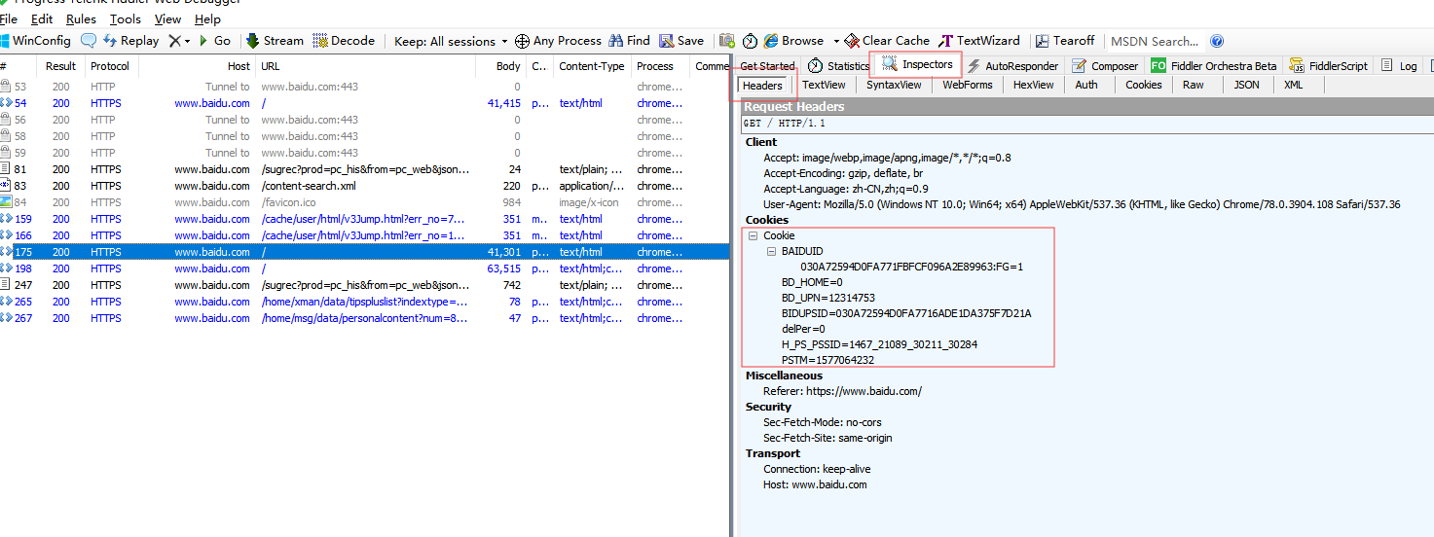Select session 54 in the list
This screenshot has width=1434, height=537.
tap(364, 103)
